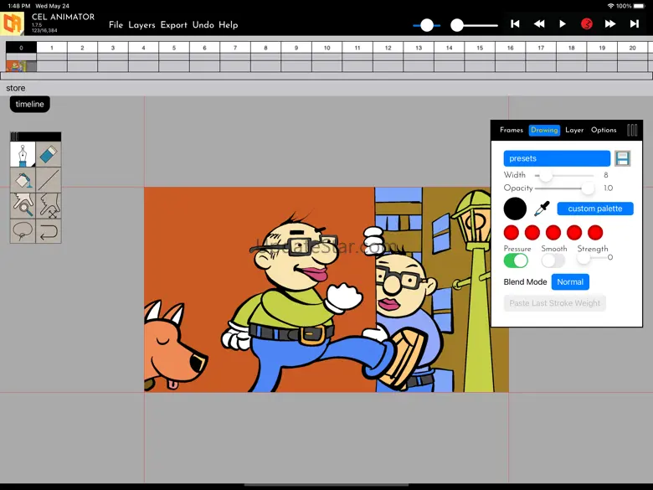Click the Cel Animator app logo
Image resolution: width=653 pixels, height=490 pixels.
point(12,23)
